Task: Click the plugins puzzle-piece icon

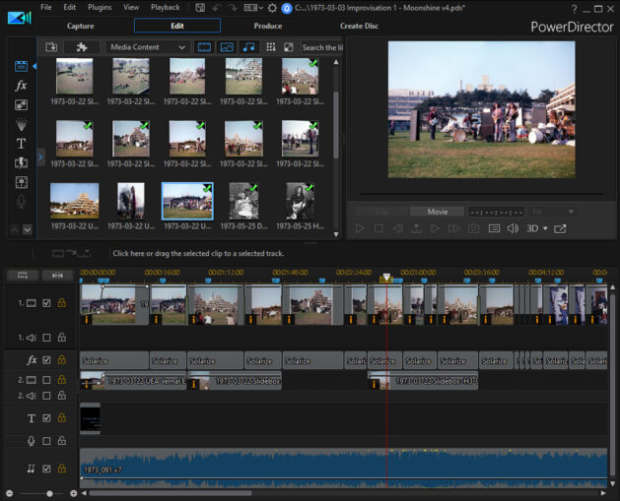Action: [82, 47]
